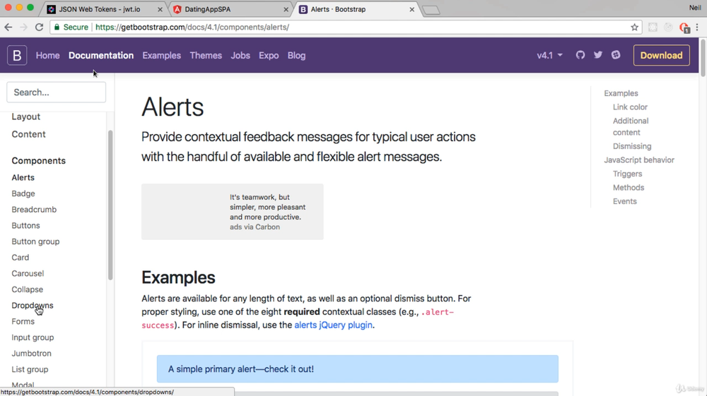
Task: Reload the page with the refresh icon
Action: pos(39,27)
